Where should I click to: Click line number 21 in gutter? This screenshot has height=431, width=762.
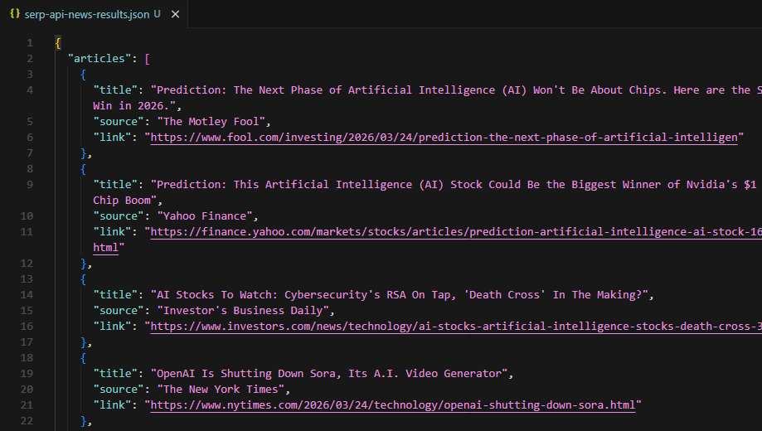click(27, 405)
